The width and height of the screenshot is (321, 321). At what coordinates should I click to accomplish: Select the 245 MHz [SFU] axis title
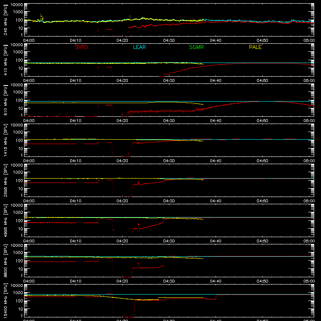5,20
